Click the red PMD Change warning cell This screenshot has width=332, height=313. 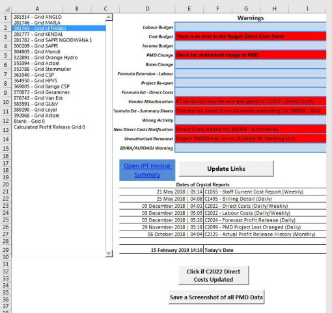click(251, 55)
